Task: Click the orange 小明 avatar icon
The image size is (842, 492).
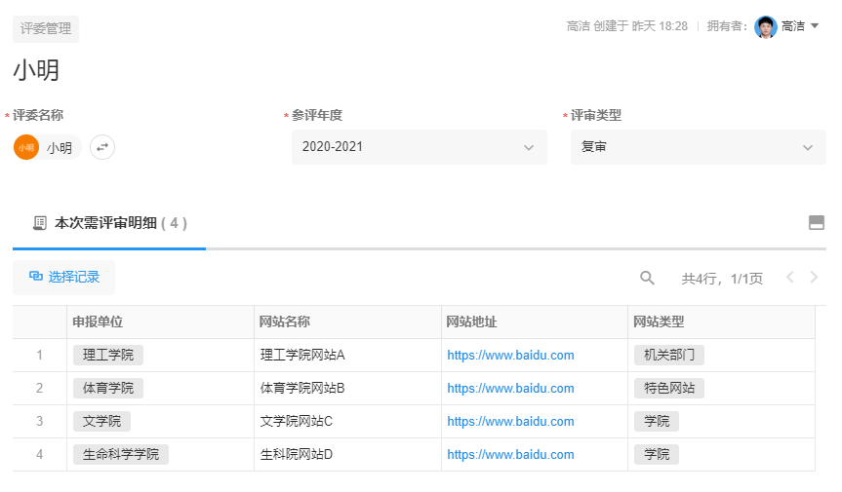Action: pyautogui.click(x=26, y=147)
